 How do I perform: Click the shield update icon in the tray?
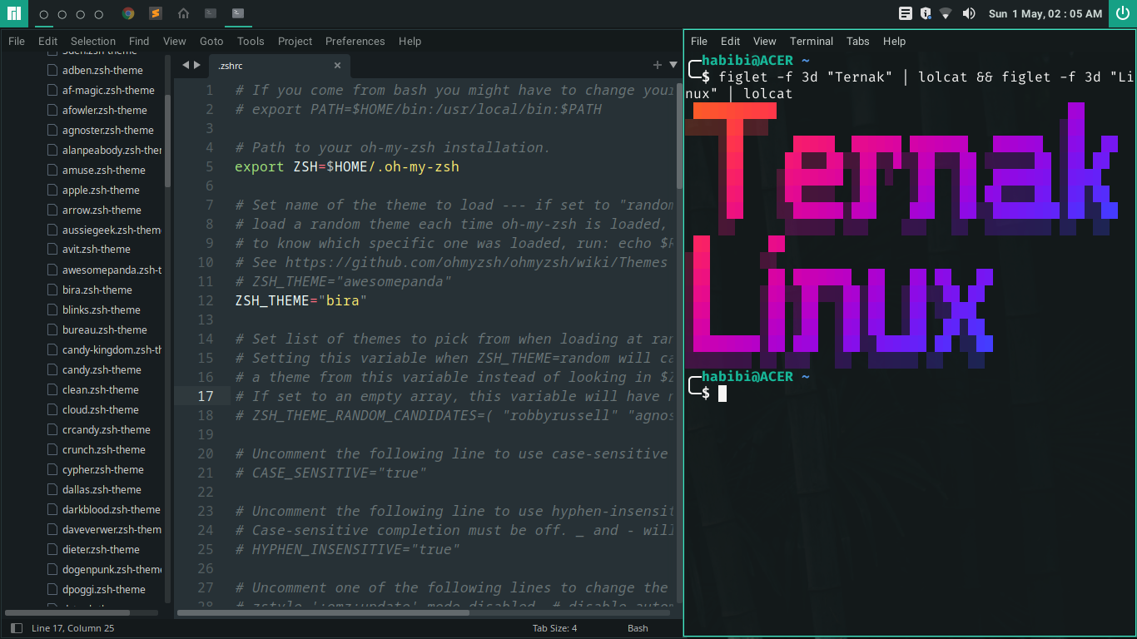tap(926, 13)
